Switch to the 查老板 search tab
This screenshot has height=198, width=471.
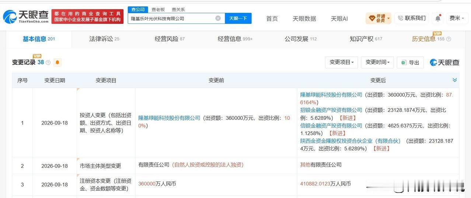pos(158,10)
